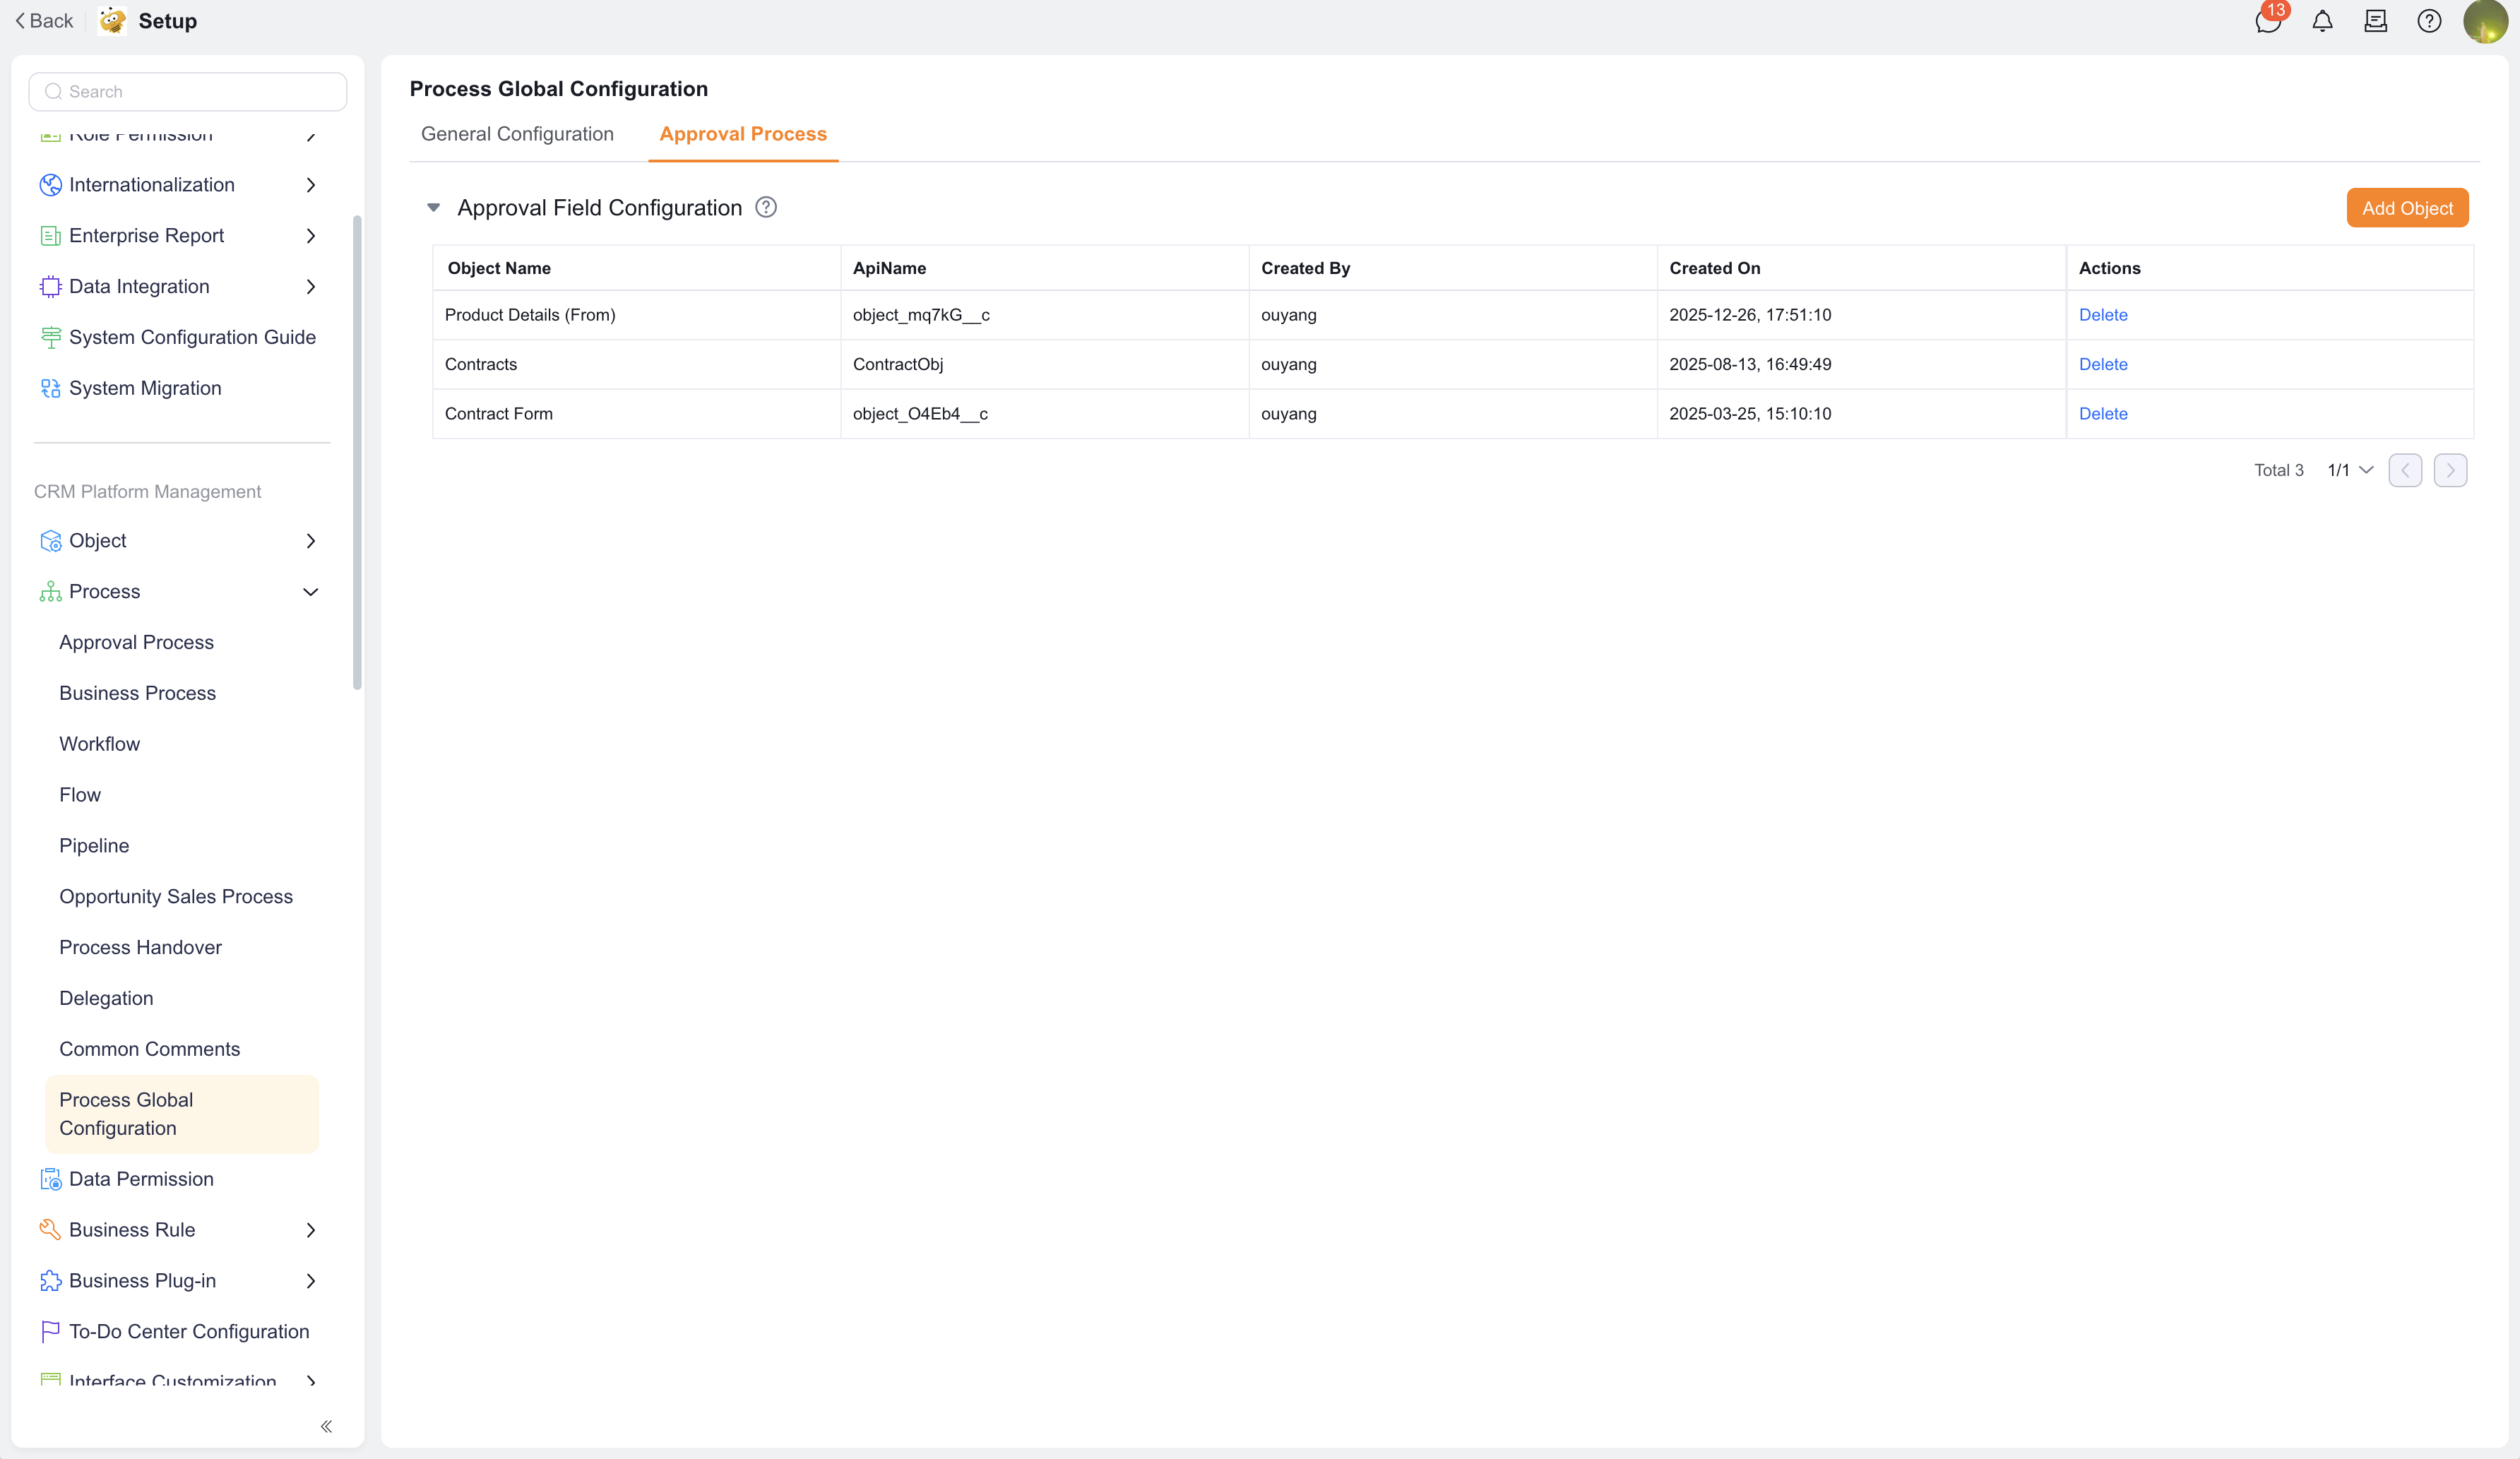
Task: Expand the Business Plug-in submenu chevron
Action: click(x=311, y=1281)
